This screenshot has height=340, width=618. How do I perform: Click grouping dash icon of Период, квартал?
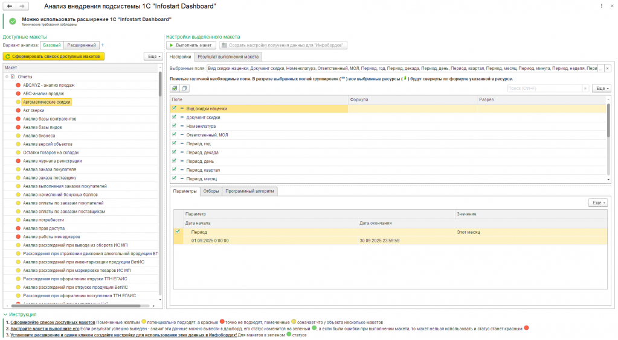(x=182, y=169)
